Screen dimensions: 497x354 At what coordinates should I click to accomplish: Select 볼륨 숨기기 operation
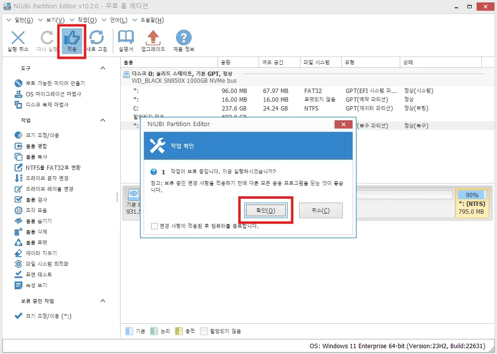click(33, 221)
